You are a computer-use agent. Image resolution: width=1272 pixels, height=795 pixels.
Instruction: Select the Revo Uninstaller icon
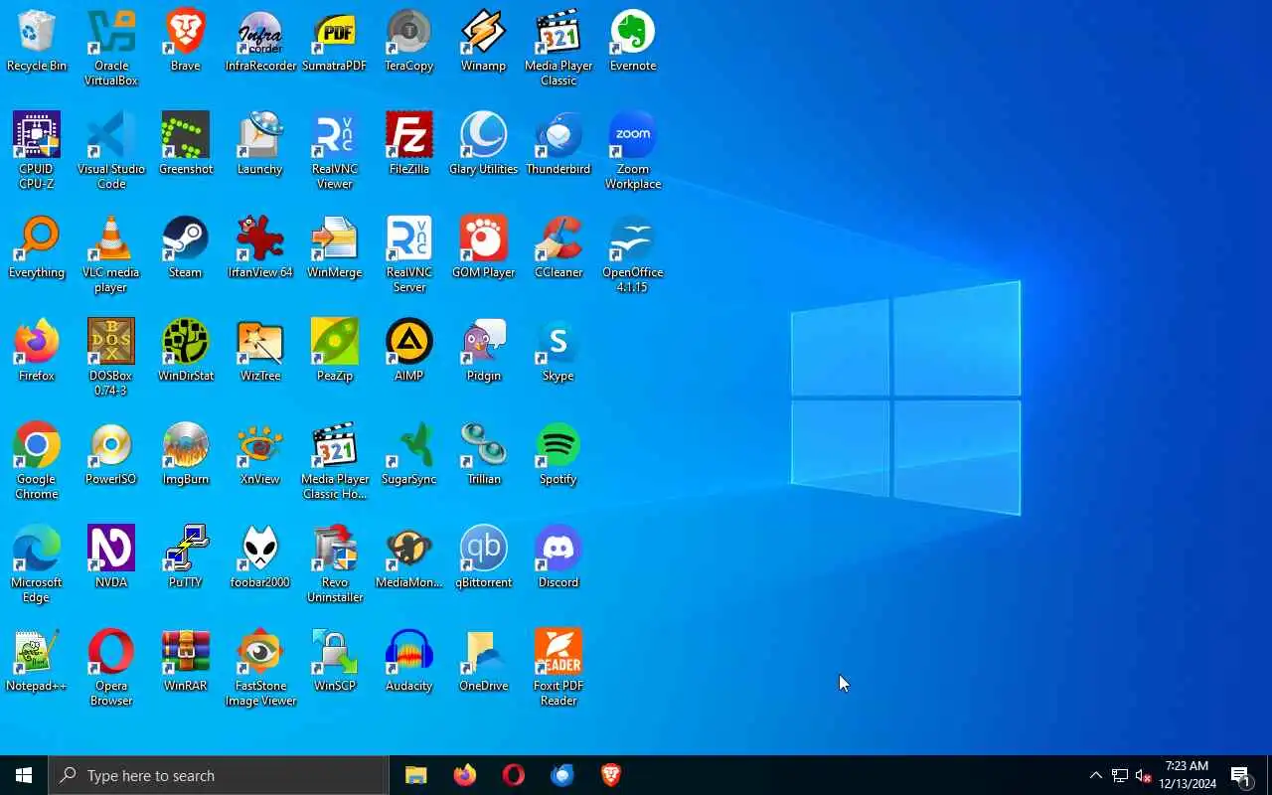335,565
